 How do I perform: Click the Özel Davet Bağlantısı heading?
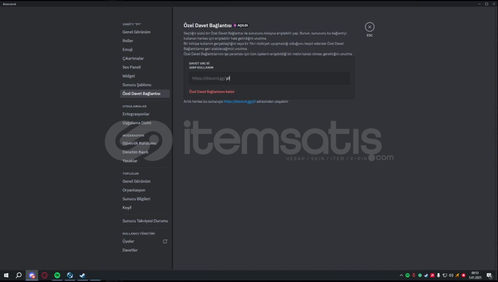207,25
